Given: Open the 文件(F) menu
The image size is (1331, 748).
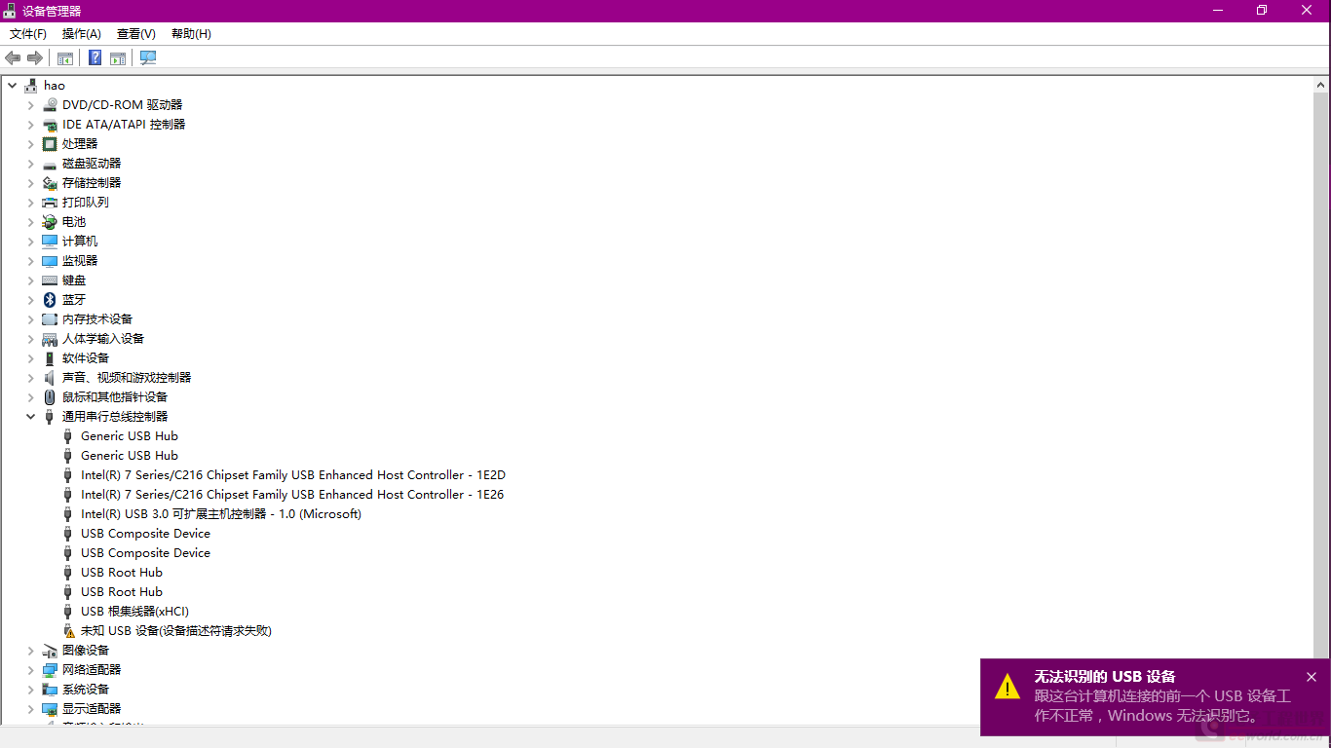Looking at the screenshot, I should (28, 34).
